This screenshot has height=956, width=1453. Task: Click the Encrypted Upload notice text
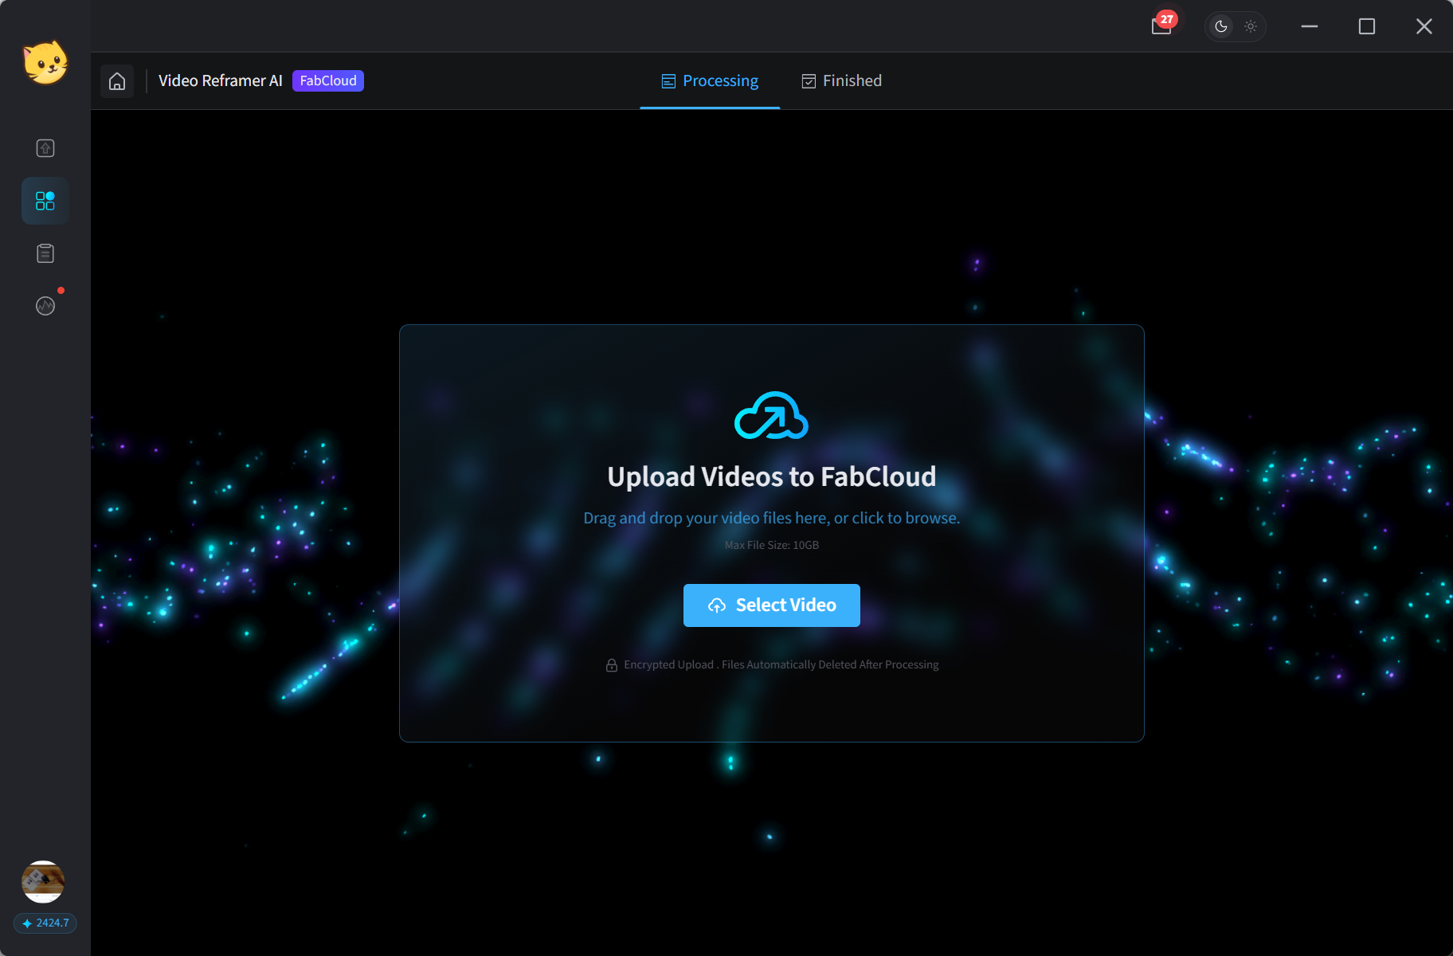tap(781, 664)
